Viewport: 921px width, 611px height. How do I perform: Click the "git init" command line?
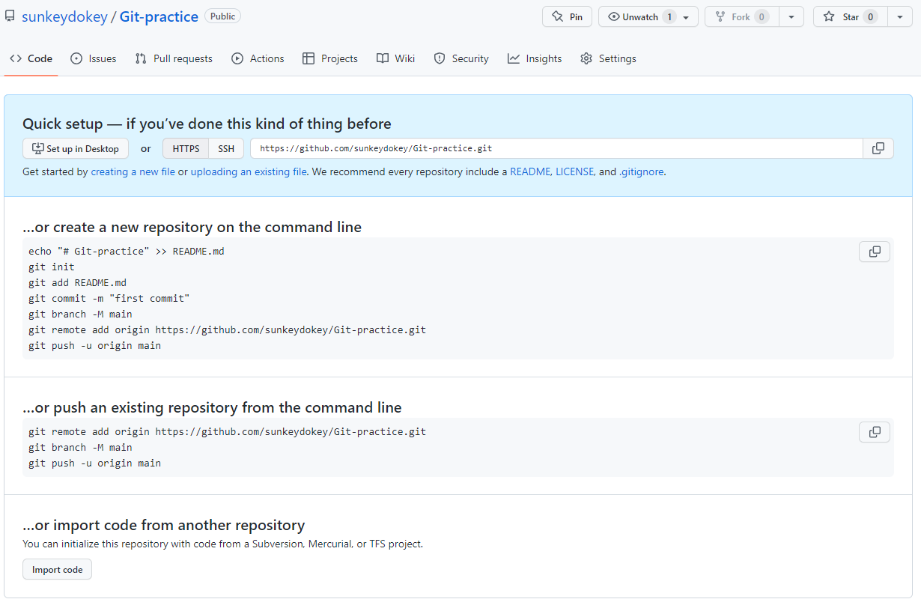click(52, 267)
